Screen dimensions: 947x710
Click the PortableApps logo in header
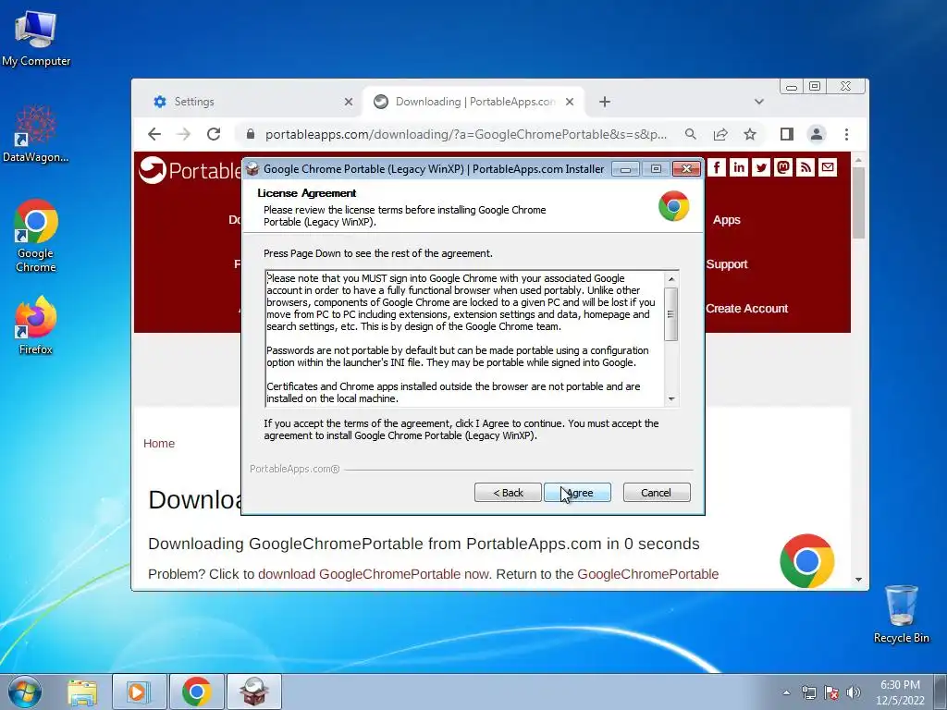point(191,170)
